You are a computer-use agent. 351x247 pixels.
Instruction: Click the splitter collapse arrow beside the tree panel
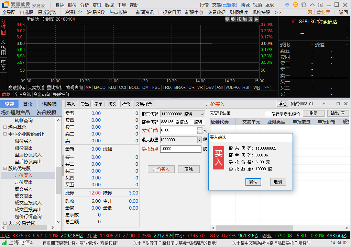click(63, 165)
